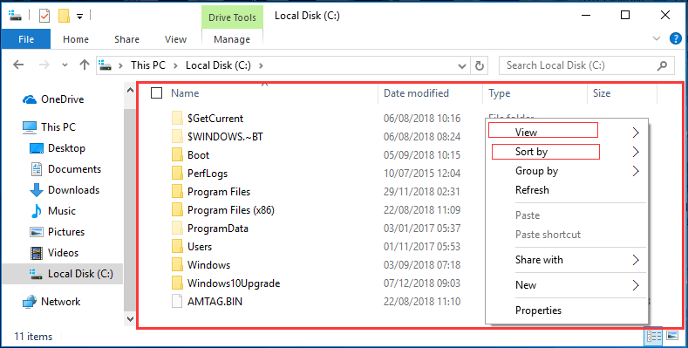Viewport: 688px width, 348px height.
Task: Click Local Disk (C:) in the address bar
Action: pyautogui.click(x=218, y=65)
